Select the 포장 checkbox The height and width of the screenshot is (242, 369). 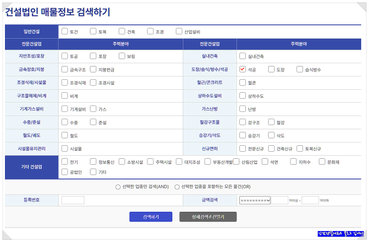[93, 56]
